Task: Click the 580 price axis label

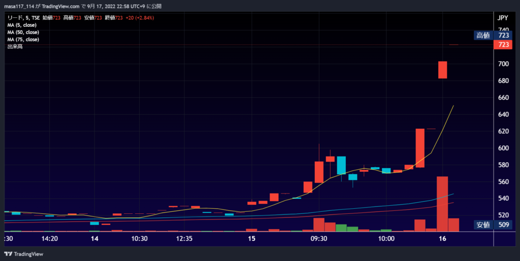Action: click(x=503, y=165)
